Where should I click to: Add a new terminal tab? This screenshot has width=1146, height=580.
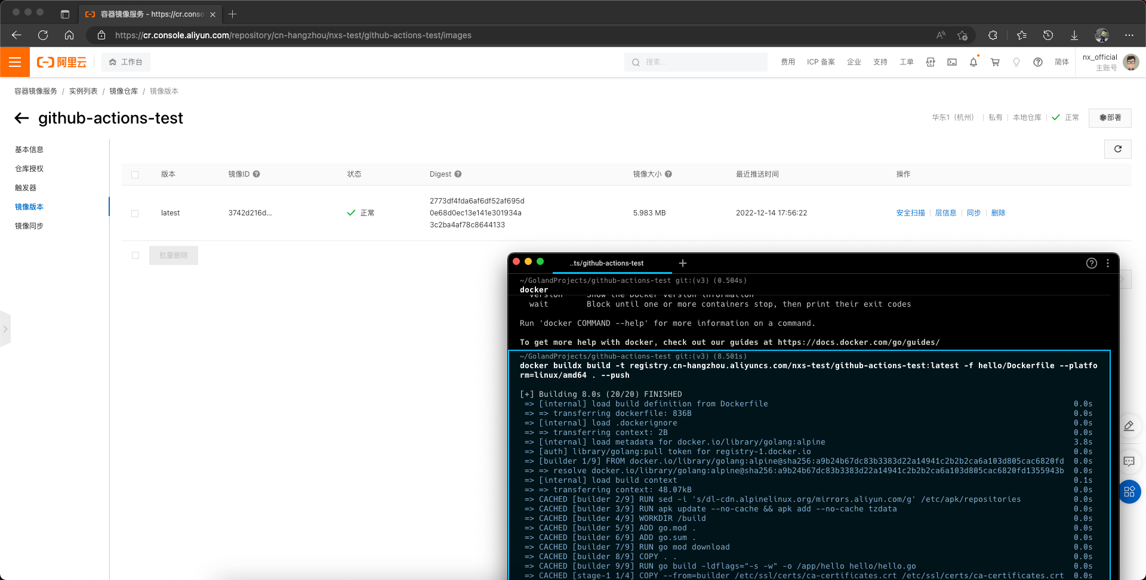(x=683, y=263)
